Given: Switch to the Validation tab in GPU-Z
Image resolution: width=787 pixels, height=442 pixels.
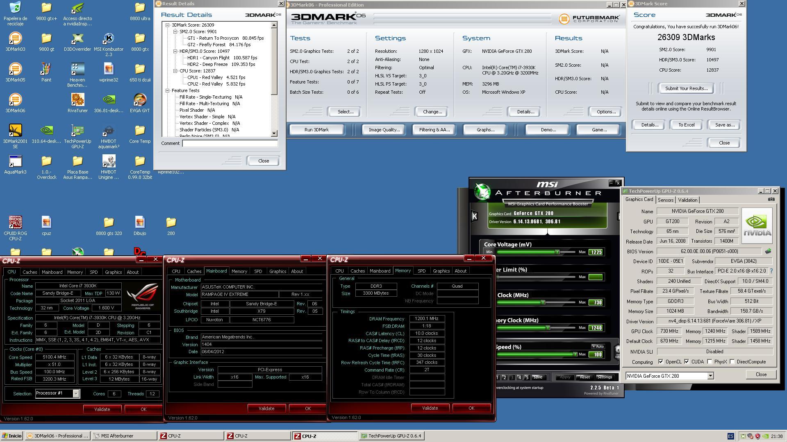Looking at the screenshot, I should pyautogui.click(x=687, y=200).
